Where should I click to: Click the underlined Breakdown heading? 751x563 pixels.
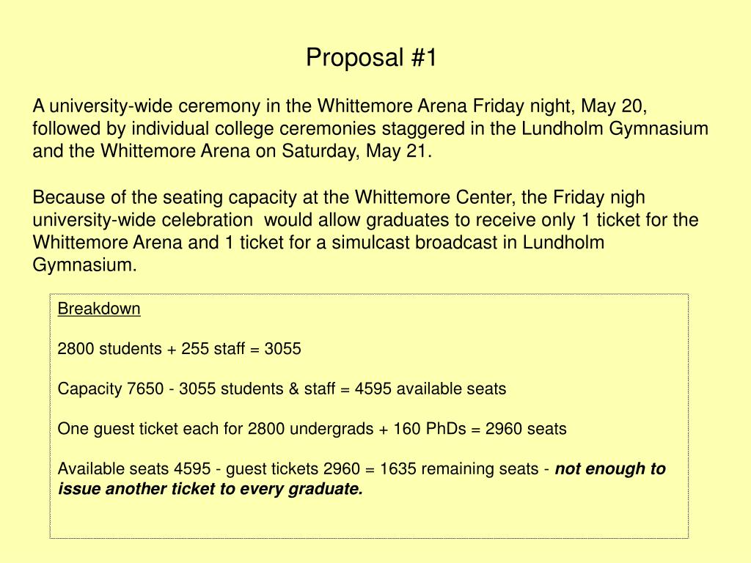(x=99, y=309)
